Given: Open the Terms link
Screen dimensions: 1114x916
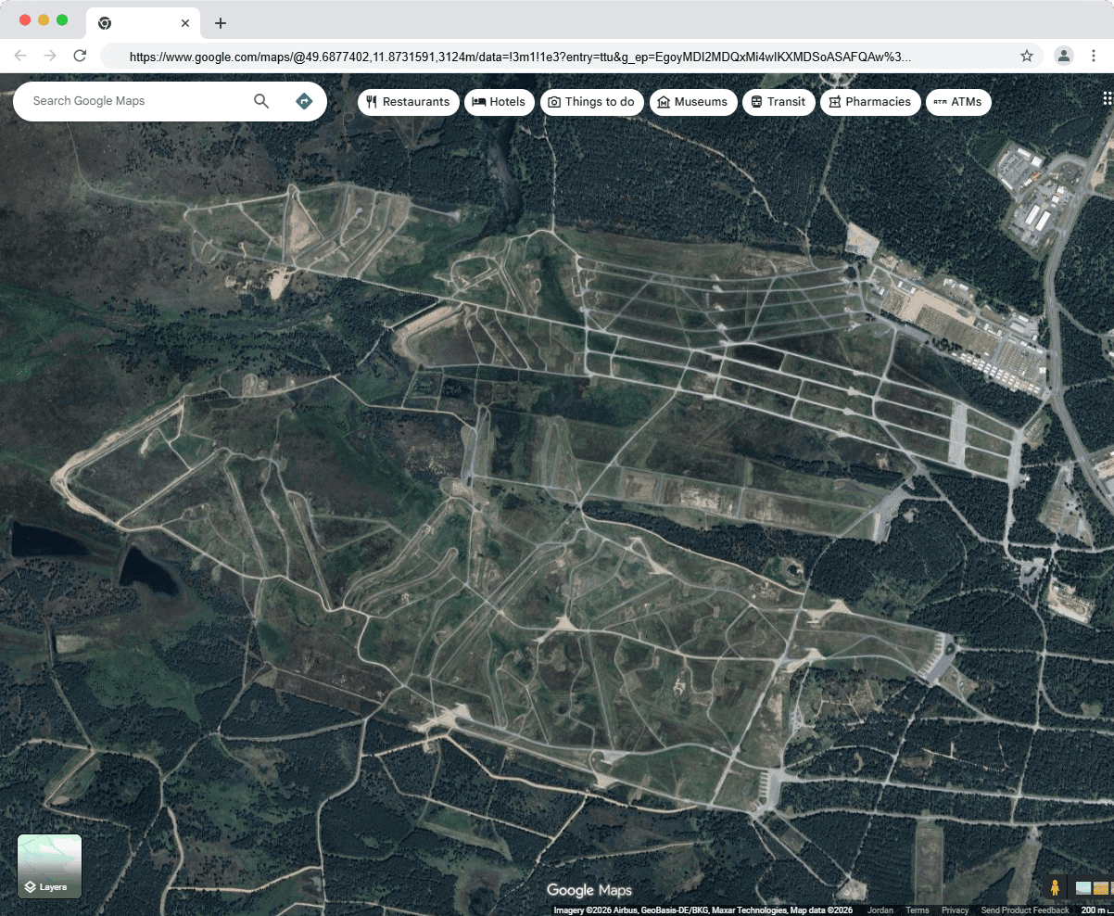Looking at the screenshot, I should pyautogui.click(x=917, y=910).
